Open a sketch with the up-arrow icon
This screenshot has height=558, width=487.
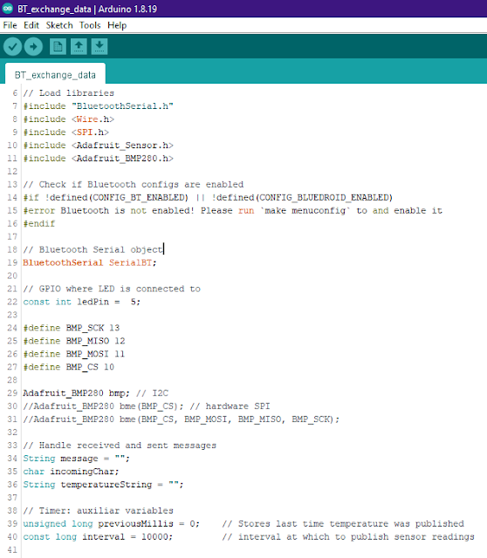point(79,46)
